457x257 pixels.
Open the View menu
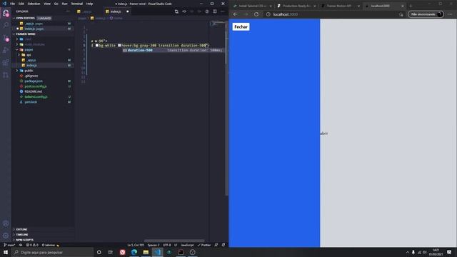pos(47,4)
